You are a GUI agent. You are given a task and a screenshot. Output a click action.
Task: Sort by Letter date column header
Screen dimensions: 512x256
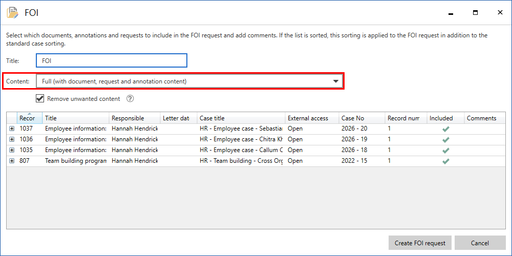click(x=179, y=118)
